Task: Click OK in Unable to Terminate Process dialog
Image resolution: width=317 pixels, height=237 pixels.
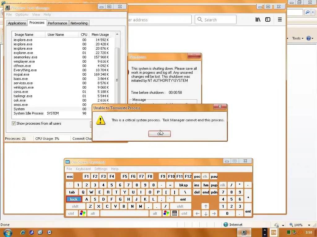Action: tap(159, 134)
